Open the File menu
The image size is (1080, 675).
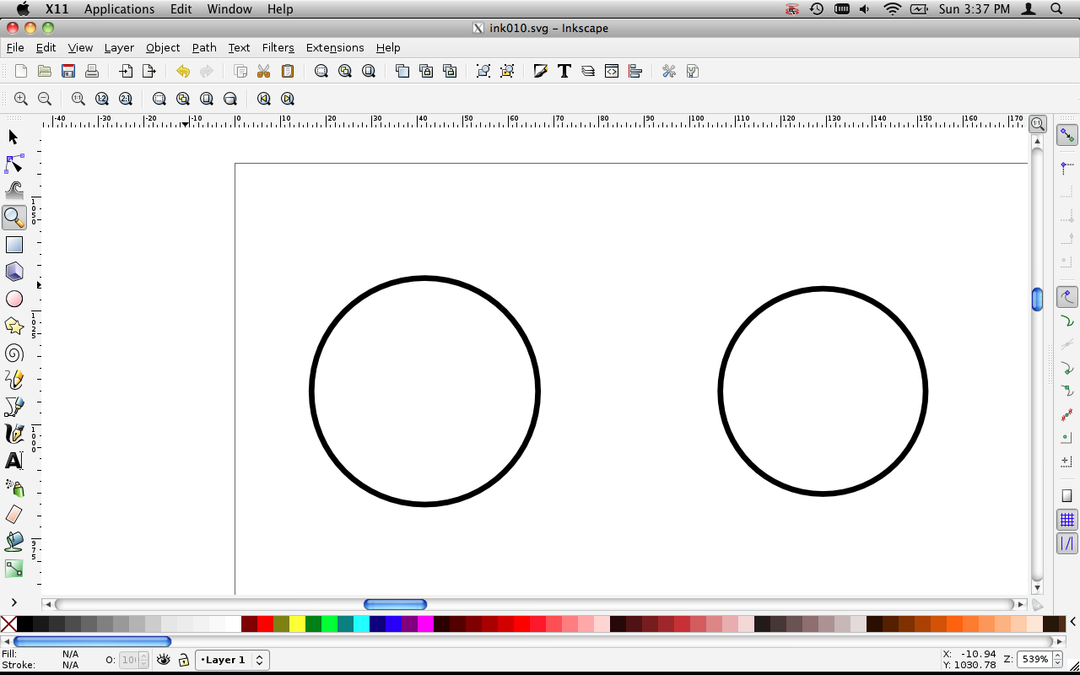click(x=15, y=47)
